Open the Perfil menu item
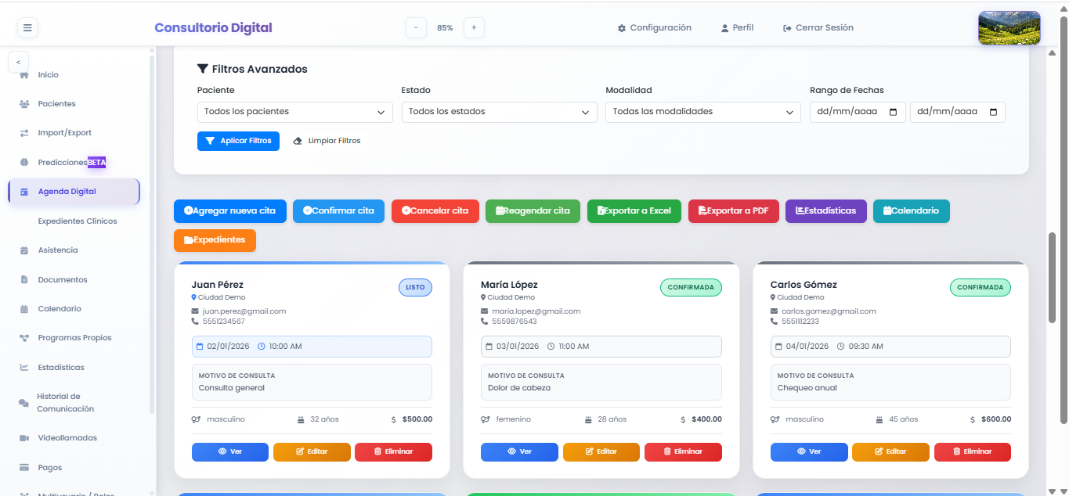The image size is (1069, 496). [x=737, y=27]
